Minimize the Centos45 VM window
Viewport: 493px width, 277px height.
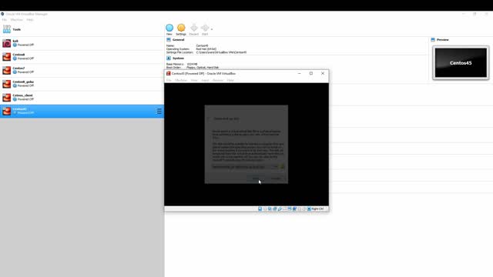300,74
